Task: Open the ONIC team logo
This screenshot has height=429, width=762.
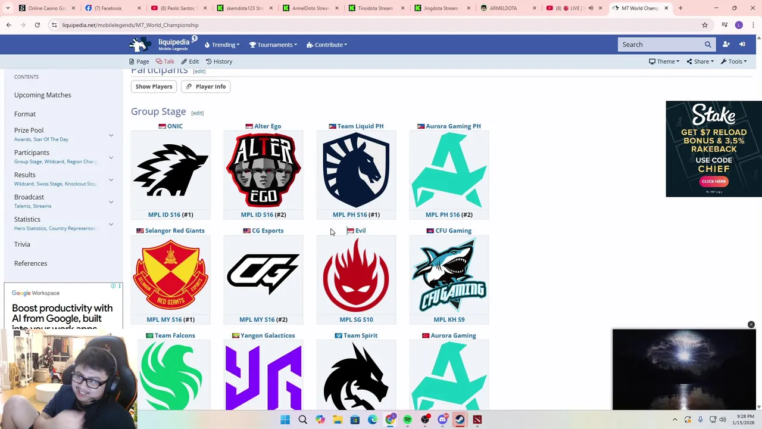Action: pyautogui.click(x=170, y=170)
